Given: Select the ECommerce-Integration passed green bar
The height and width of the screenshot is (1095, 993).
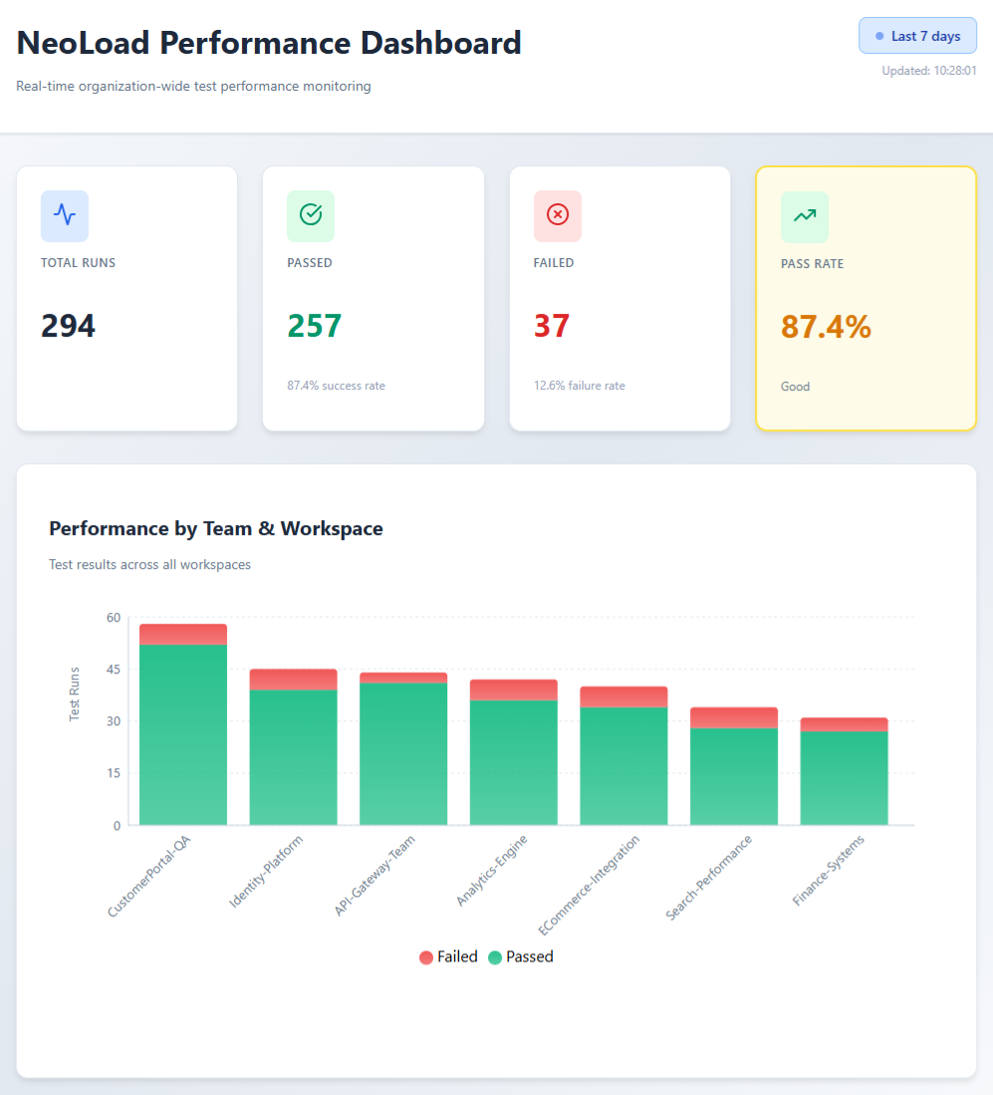Looking at the screenshot, I should pyautogui.click(x=623, y=766).
